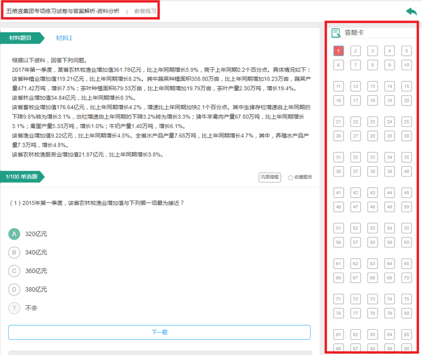
Task: Jump to question 5 on answer card
Action: click(x=407, y=51)
